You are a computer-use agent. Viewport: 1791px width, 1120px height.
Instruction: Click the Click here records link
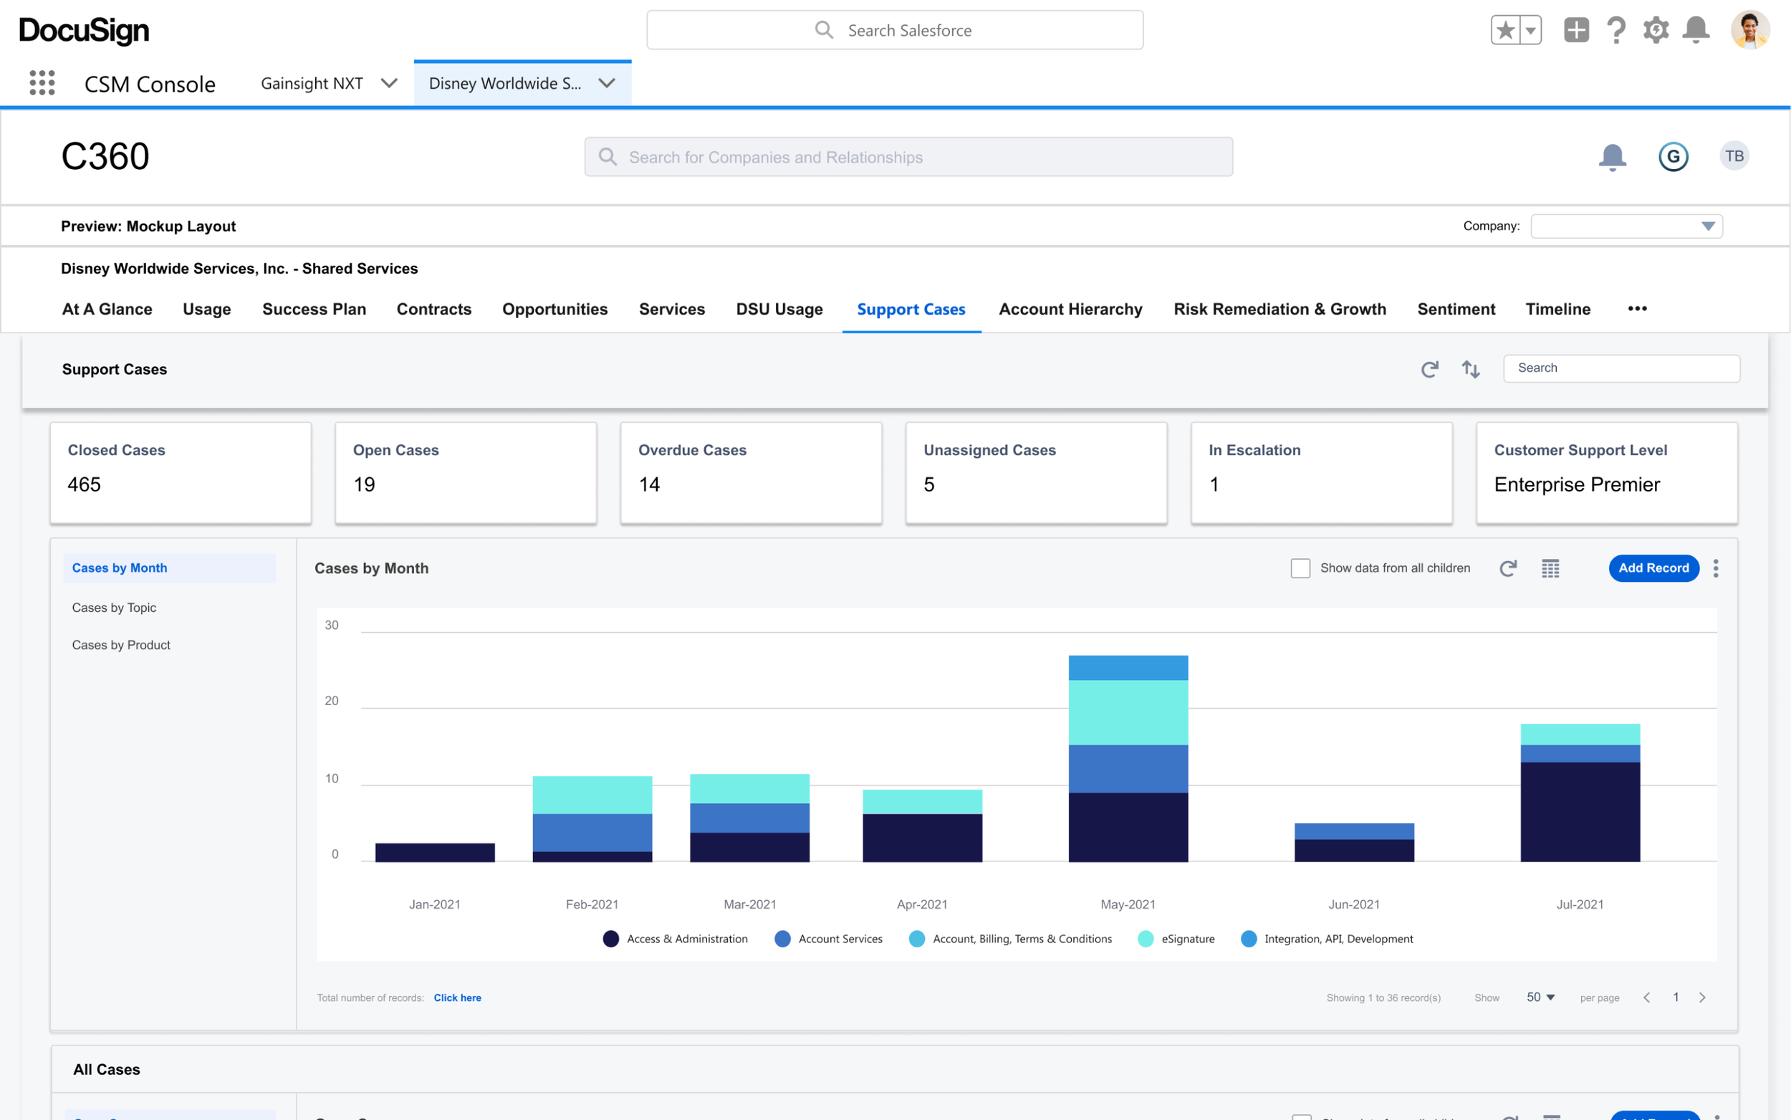point(457,997)
